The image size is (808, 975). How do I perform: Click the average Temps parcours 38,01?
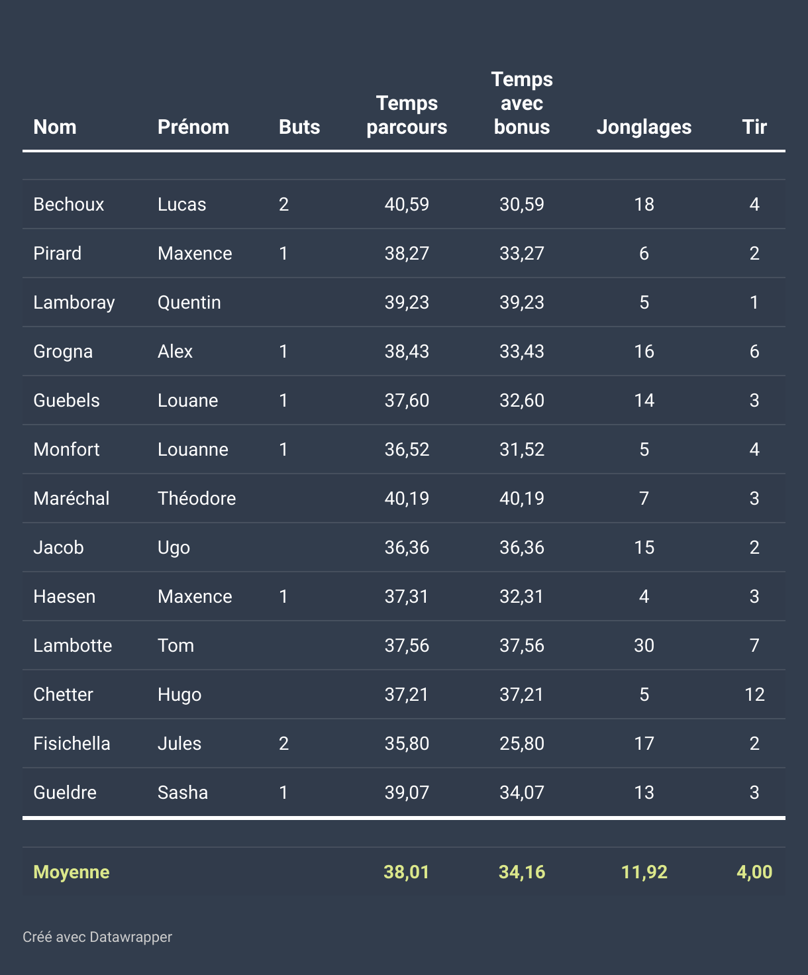tap(407, 872)
